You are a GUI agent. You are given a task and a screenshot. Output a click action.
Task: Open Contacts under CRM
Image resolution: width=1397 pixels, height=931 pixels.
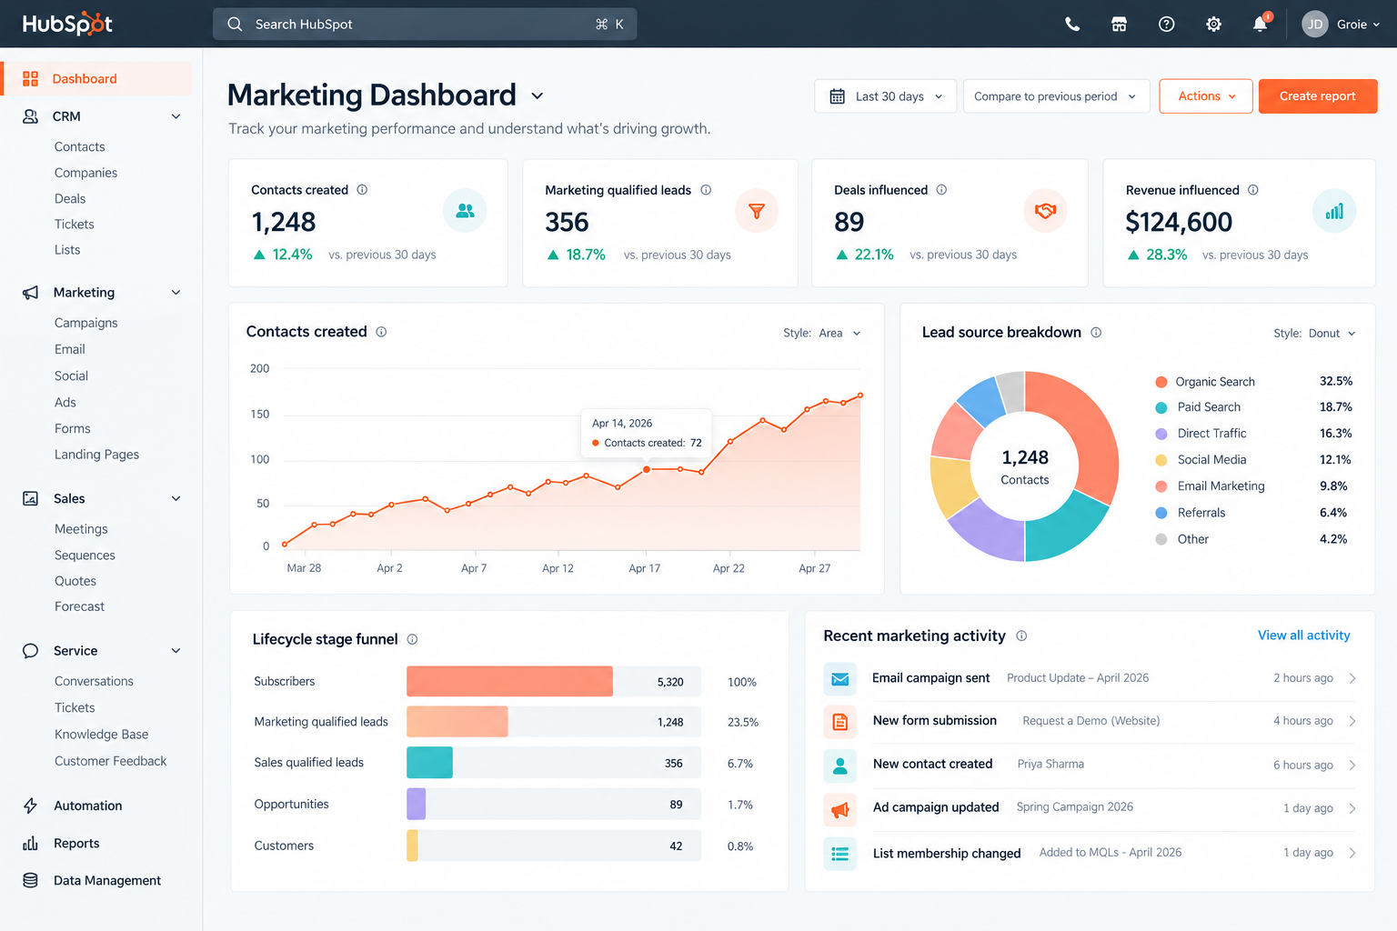pyautogui.click(x=79, y=146)
